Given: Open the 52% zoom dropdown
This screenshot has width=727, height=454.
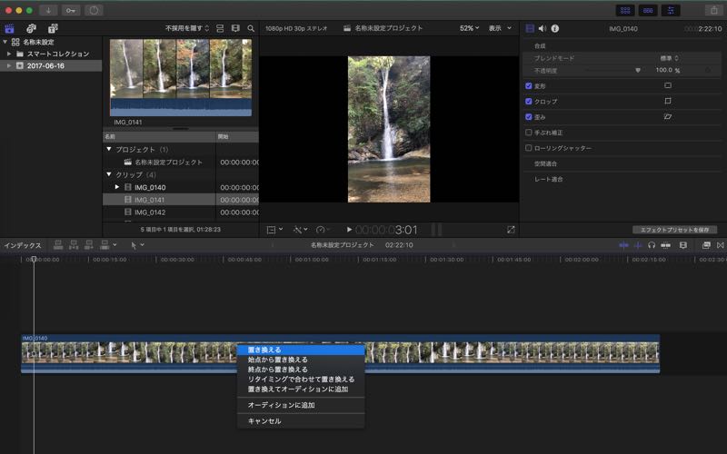Looking at the screenshot, I should coord(468,28).
